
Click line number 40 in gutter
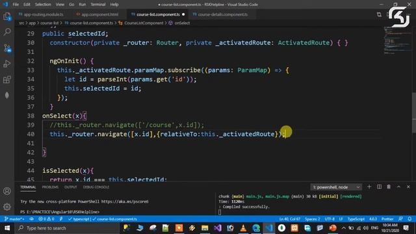click(31, 135)
